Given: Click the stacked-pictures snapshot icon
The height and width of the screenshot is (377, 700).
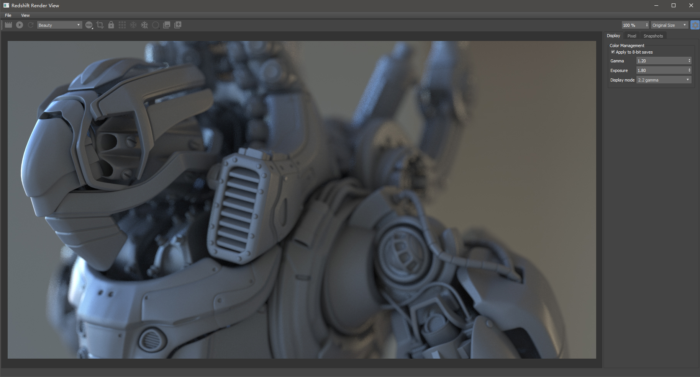Looking at the screenshot, I should point(167,25).
